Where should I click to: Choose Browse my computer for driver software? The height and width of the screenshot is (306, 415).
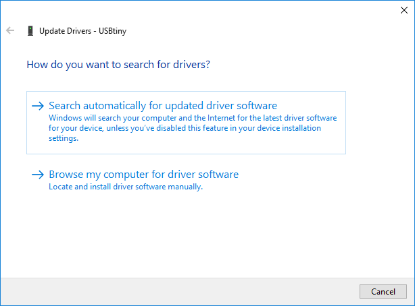pyautogui.click(x=143, y=175)
